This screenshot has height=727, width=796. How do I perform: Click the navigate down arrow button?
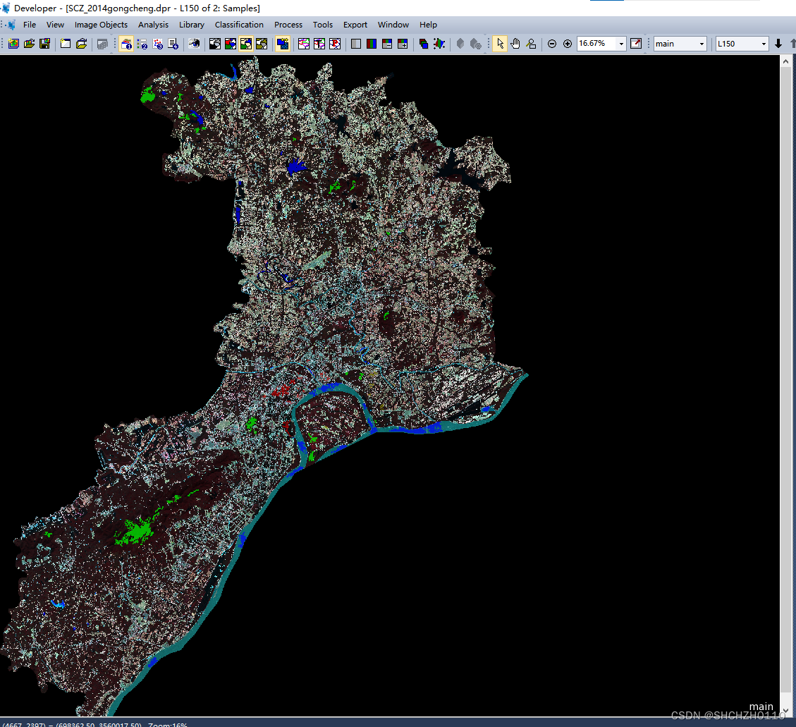click(x=778, y=43)
